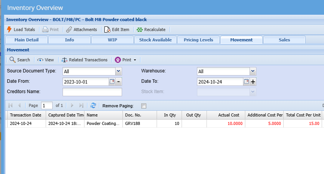Click Recalculate button
Image resolution: width=324 pixels, height=174 pixels.
(x=151, y=30)
